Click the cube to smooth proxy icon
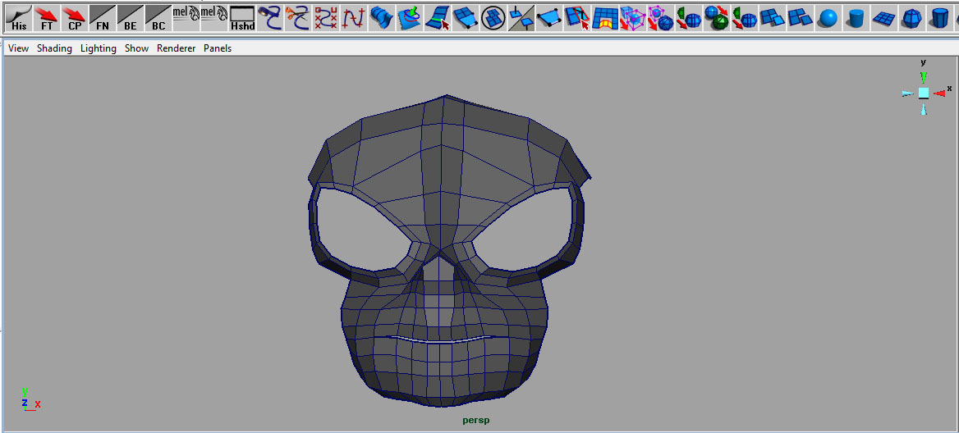959x433 pixels. click(x=633, y=18)
